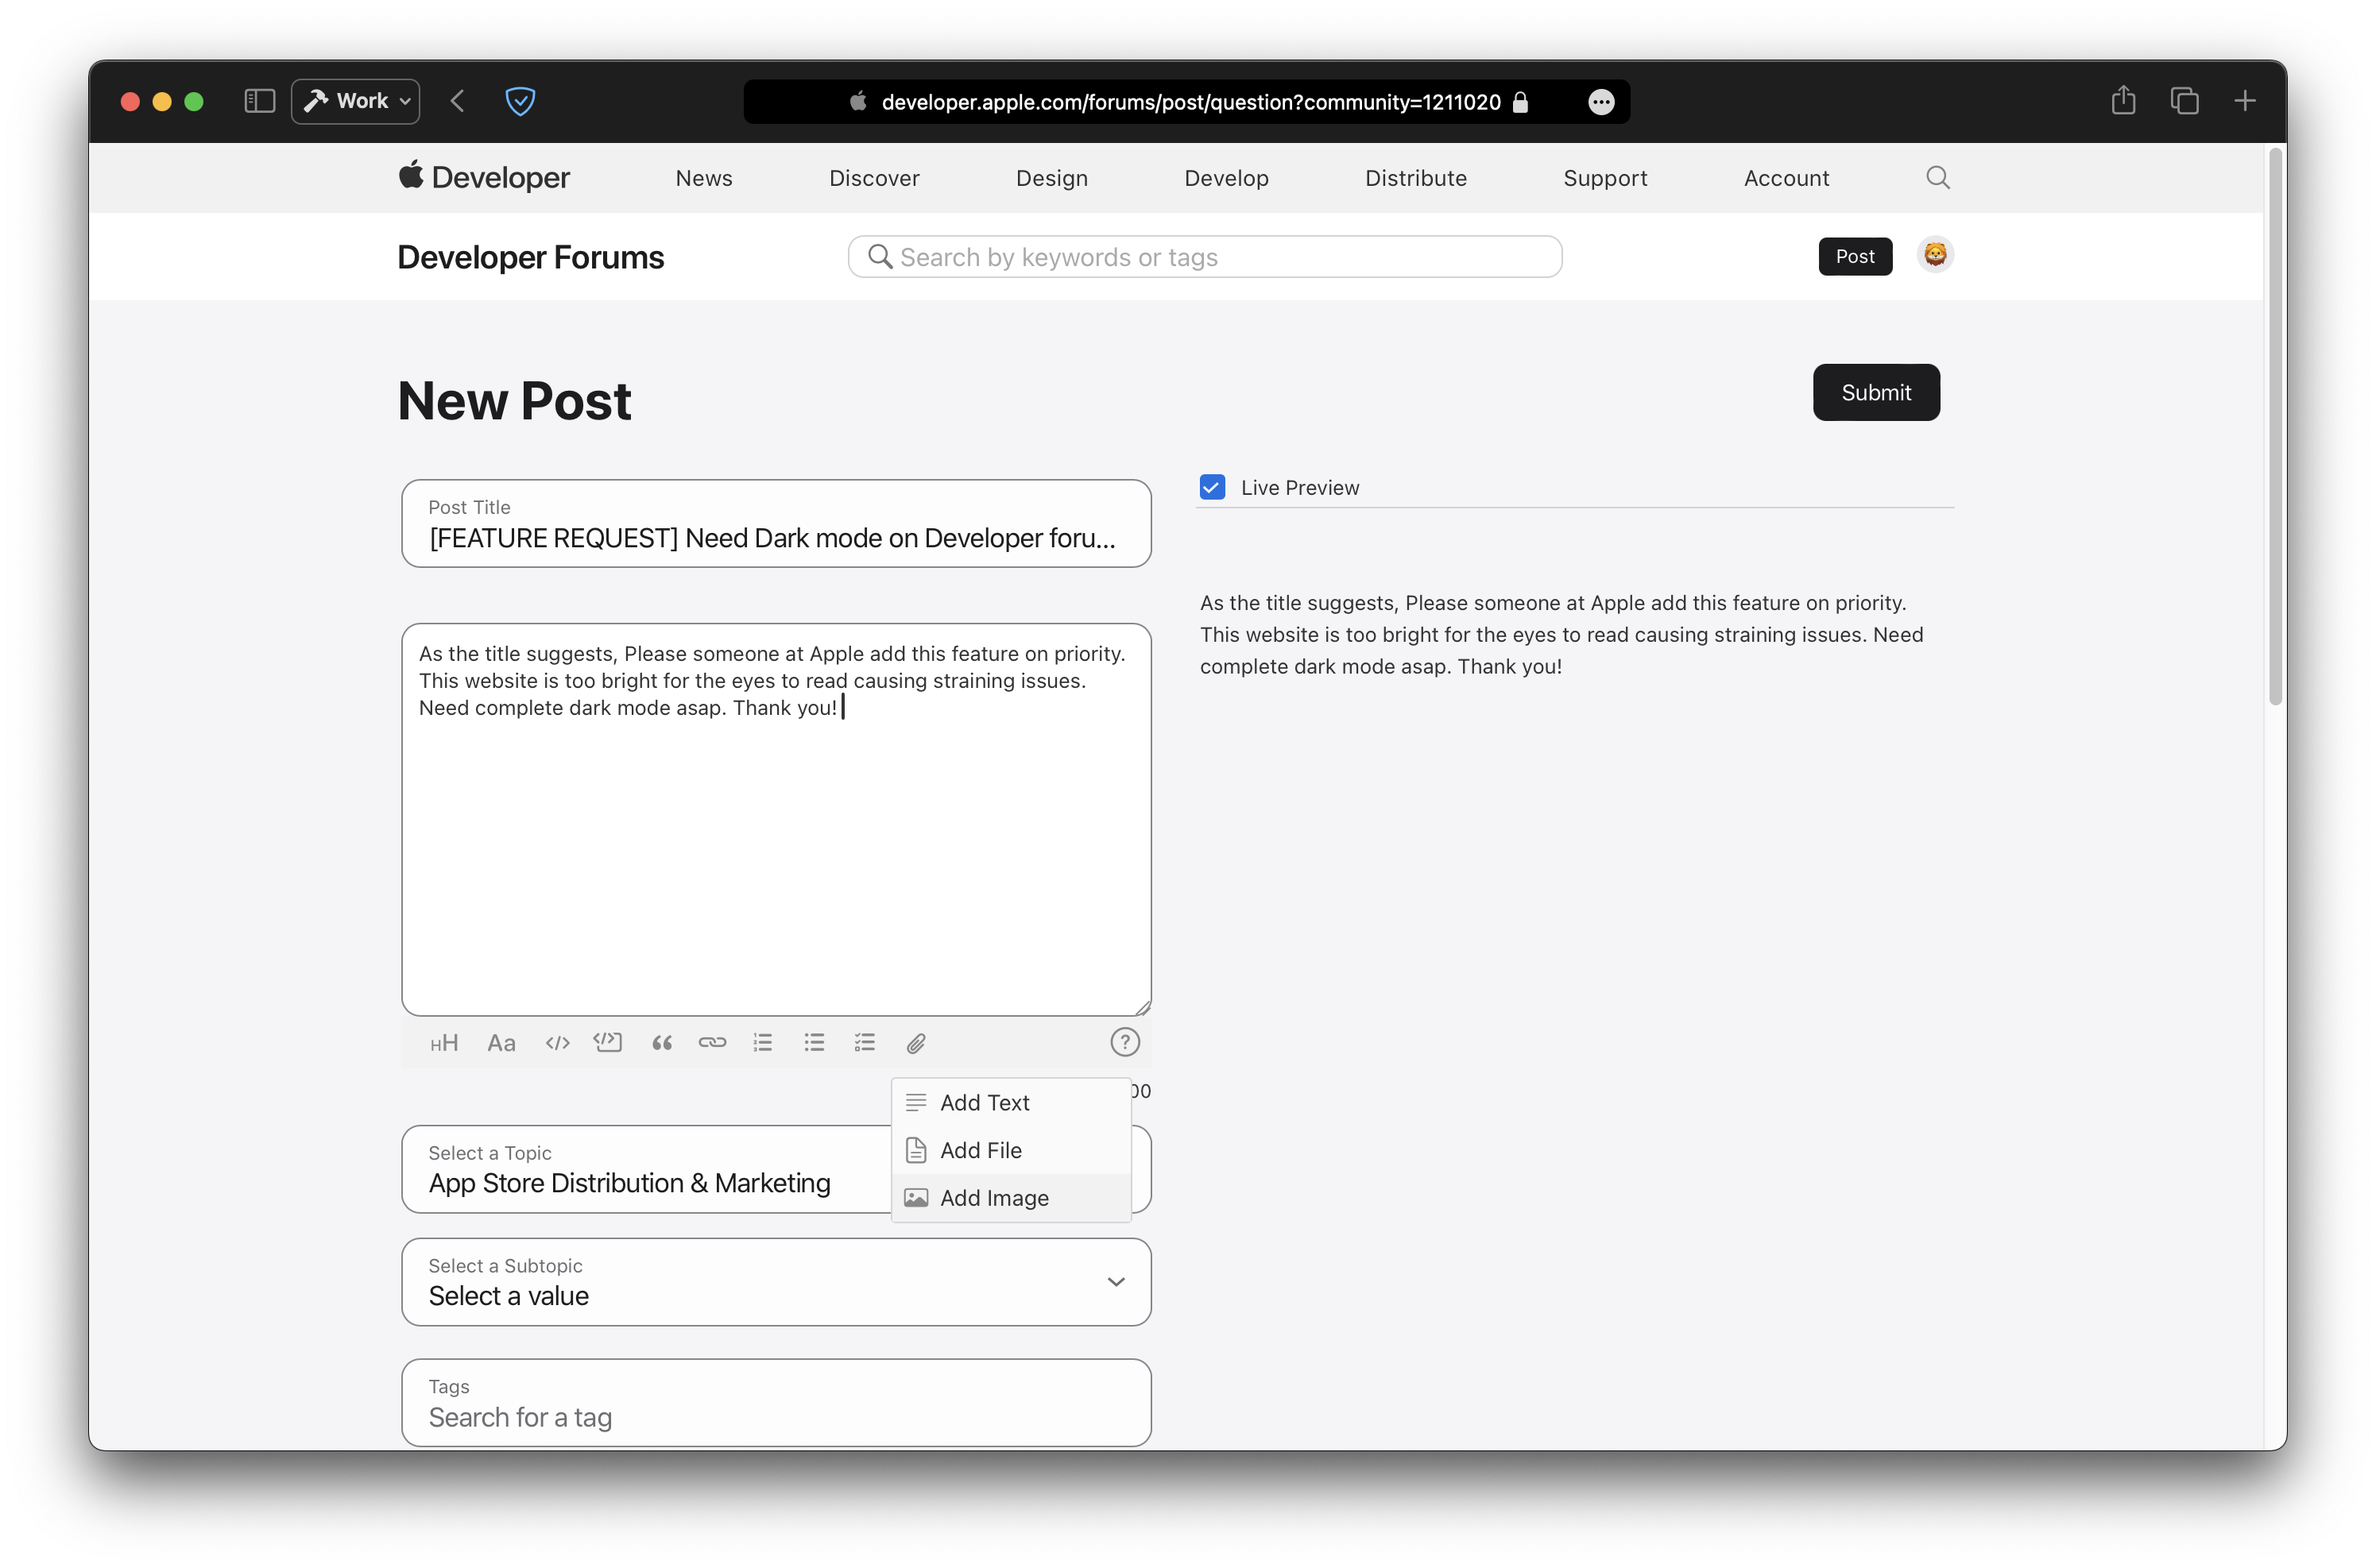Open the Account nav item
The height and width of the screenshot is (1568, 2376).
(1786, 178)
